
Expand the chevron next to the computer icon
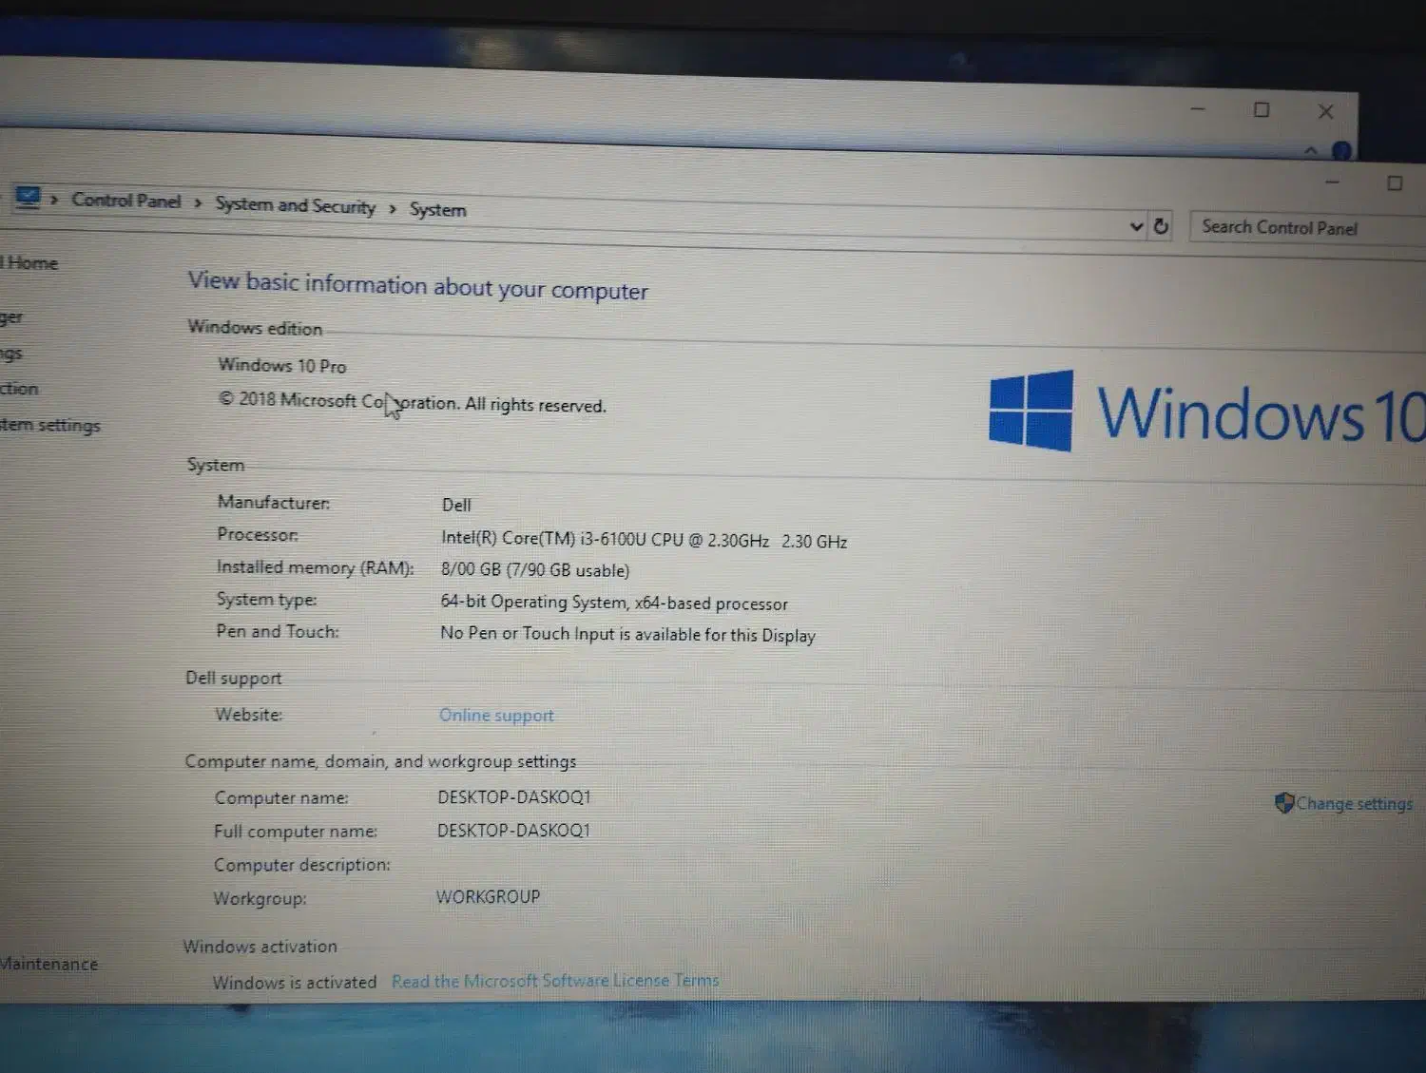click(54, 199)
